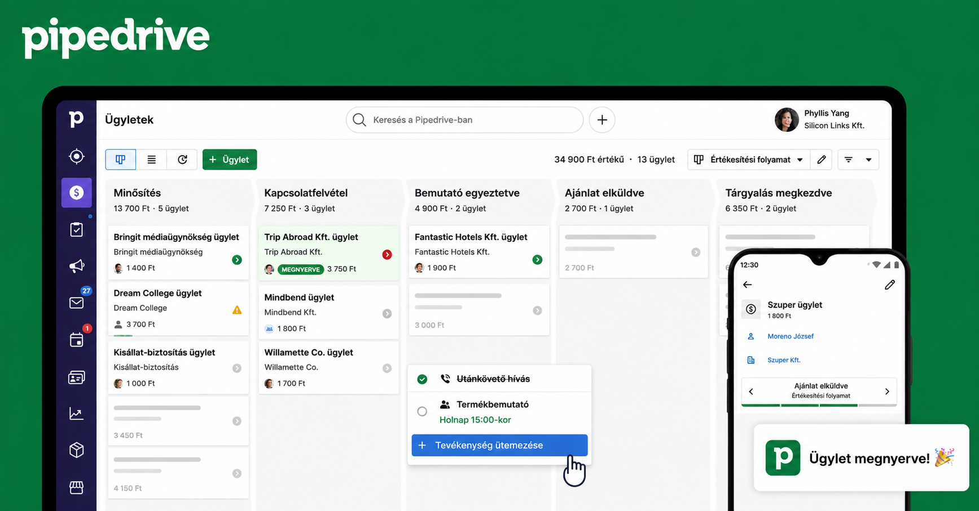Click grey arrow on 2 700 Ft placeholder deal
Viewport: 979px width, 511px height.
(x=696, y=252)
